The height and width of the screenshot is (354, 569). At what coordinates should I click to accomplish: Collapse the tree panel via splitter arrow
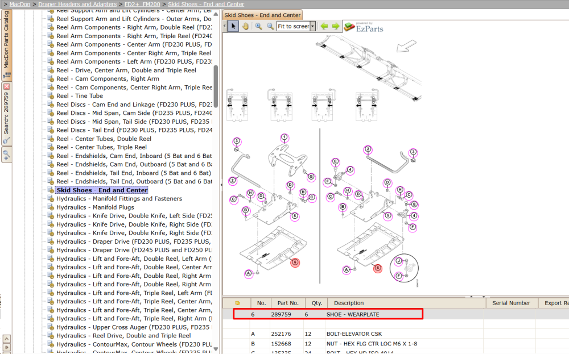pos(221,185)
